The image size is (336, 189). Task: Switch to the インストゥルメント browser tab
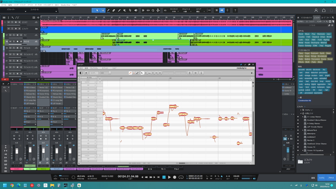coord(306,18)
